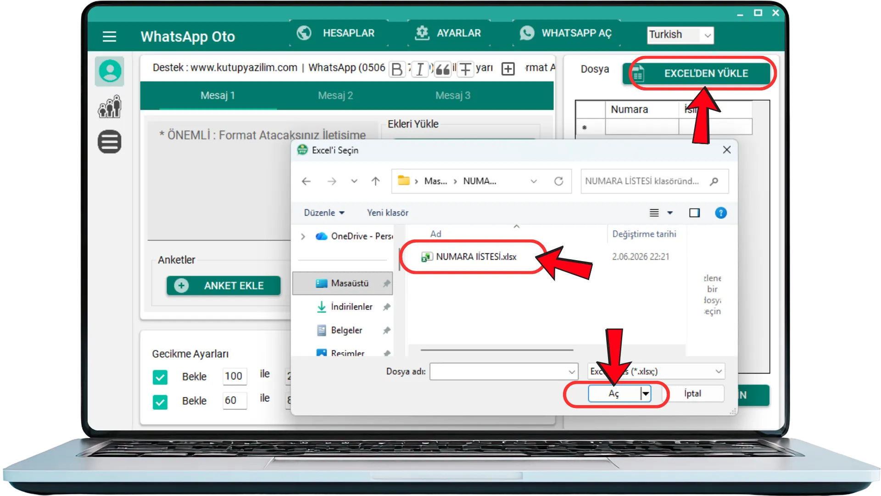Screen dimensions: 881x496
Task: Open the AYARLAR menu
Action: coord(448,33)
